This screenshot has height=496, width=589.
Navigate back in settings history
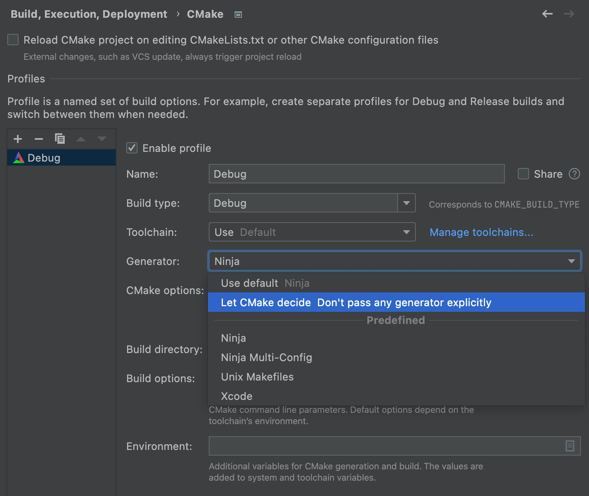(x=547, y=14)
